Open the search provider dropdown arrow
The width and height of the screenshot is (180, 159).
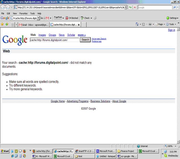pos(177,7)
